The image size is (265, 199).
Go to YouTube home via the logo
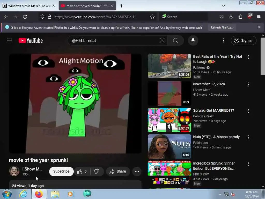pyautogui.click(x=31, y=41)
